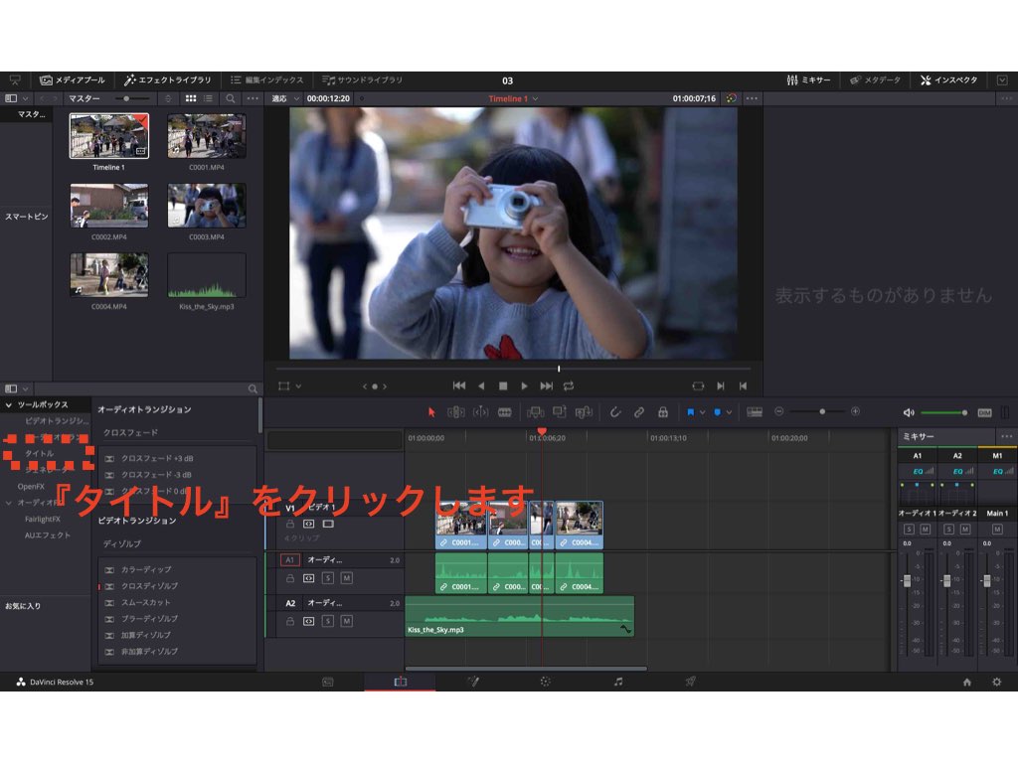
Task: Toggle the magnet Snapping icon
Action: pyautogui.click(x=614, y=412)
